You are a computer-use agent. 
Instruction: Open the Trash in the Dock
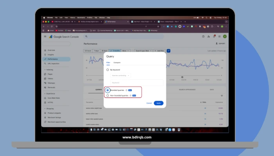(x=179, y=130)
